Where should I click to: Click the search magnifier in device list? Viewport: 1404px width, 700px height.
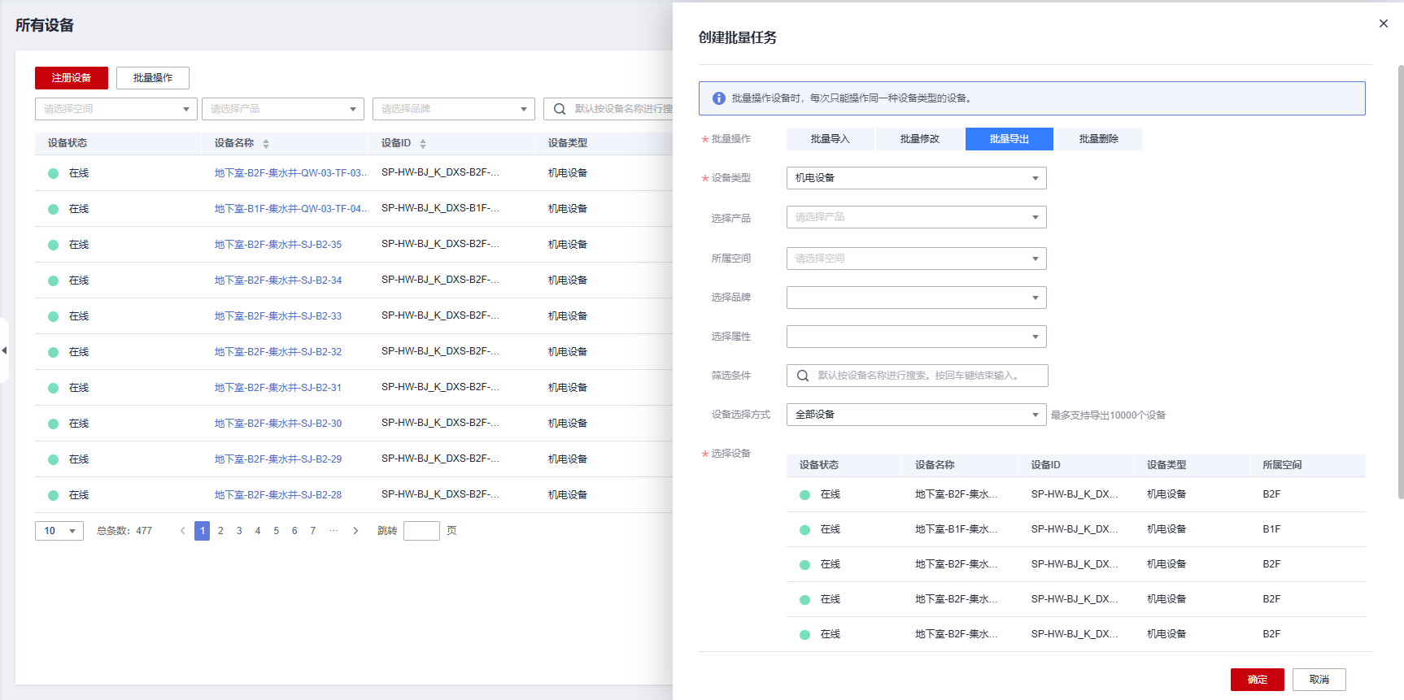point(560,109)
